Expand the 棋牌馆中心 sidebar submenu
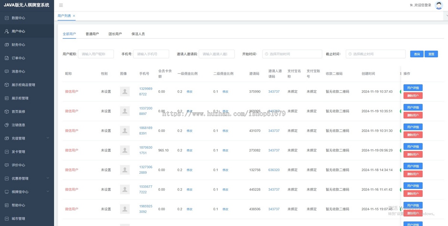Viewport: 448px width, 226px height. [48, 192]
